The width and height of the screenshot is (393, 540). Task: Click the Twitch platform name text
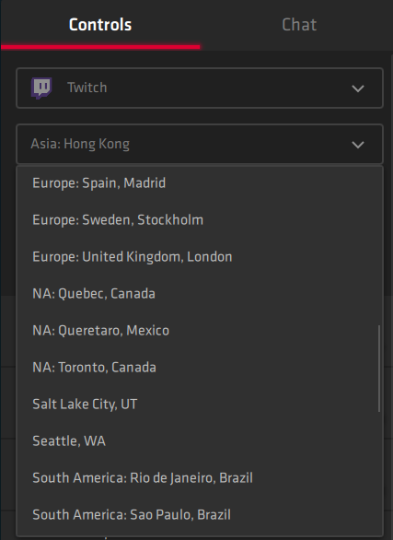(x=87, y=88)
